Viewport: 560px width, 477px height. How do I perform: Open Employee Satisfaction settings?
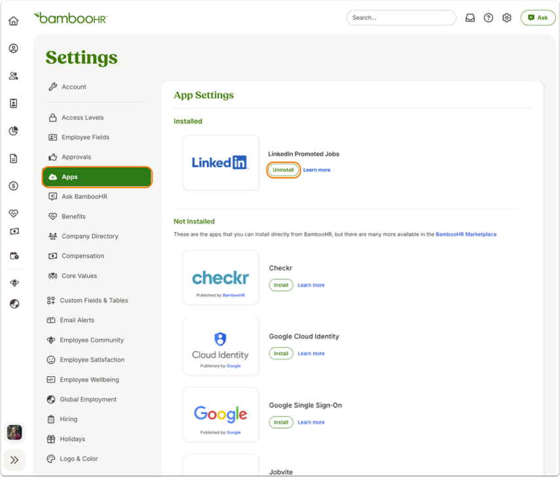[86, 360]
